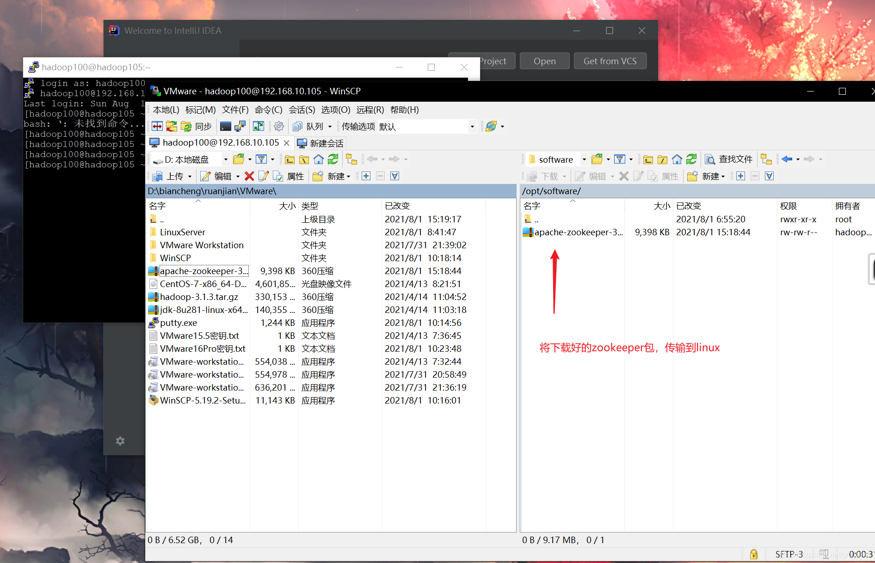The height and width of the screenshot is (563, 875).
Task: Open the 文件(F) menu
Action: point(235,110)
